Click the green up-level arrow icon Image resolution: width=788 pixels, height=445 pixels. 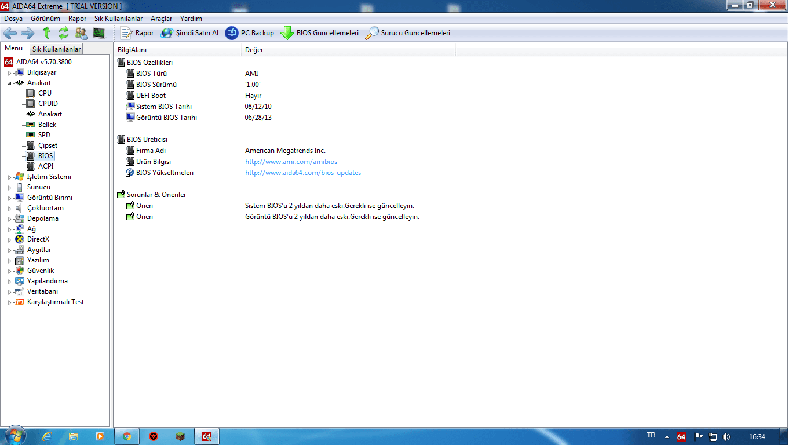pos(47,33)
